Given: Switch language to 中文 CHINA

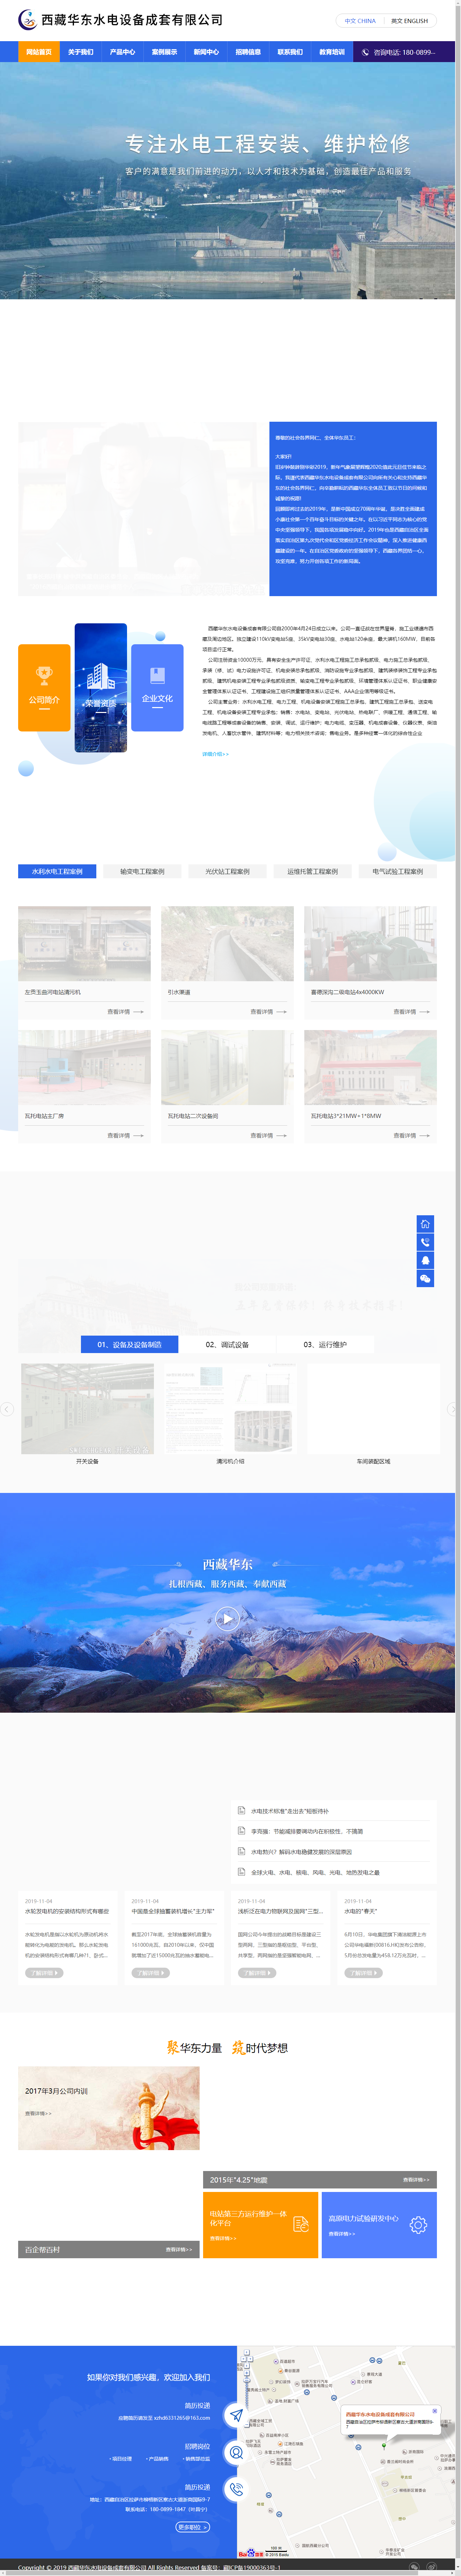Looking at the screenshot, I should point(360,21).
